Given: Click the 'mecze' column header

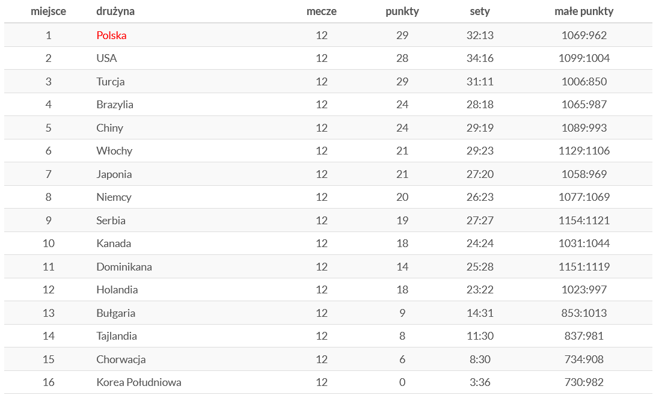Looking at the screenshot, I should tap(321, 11).
